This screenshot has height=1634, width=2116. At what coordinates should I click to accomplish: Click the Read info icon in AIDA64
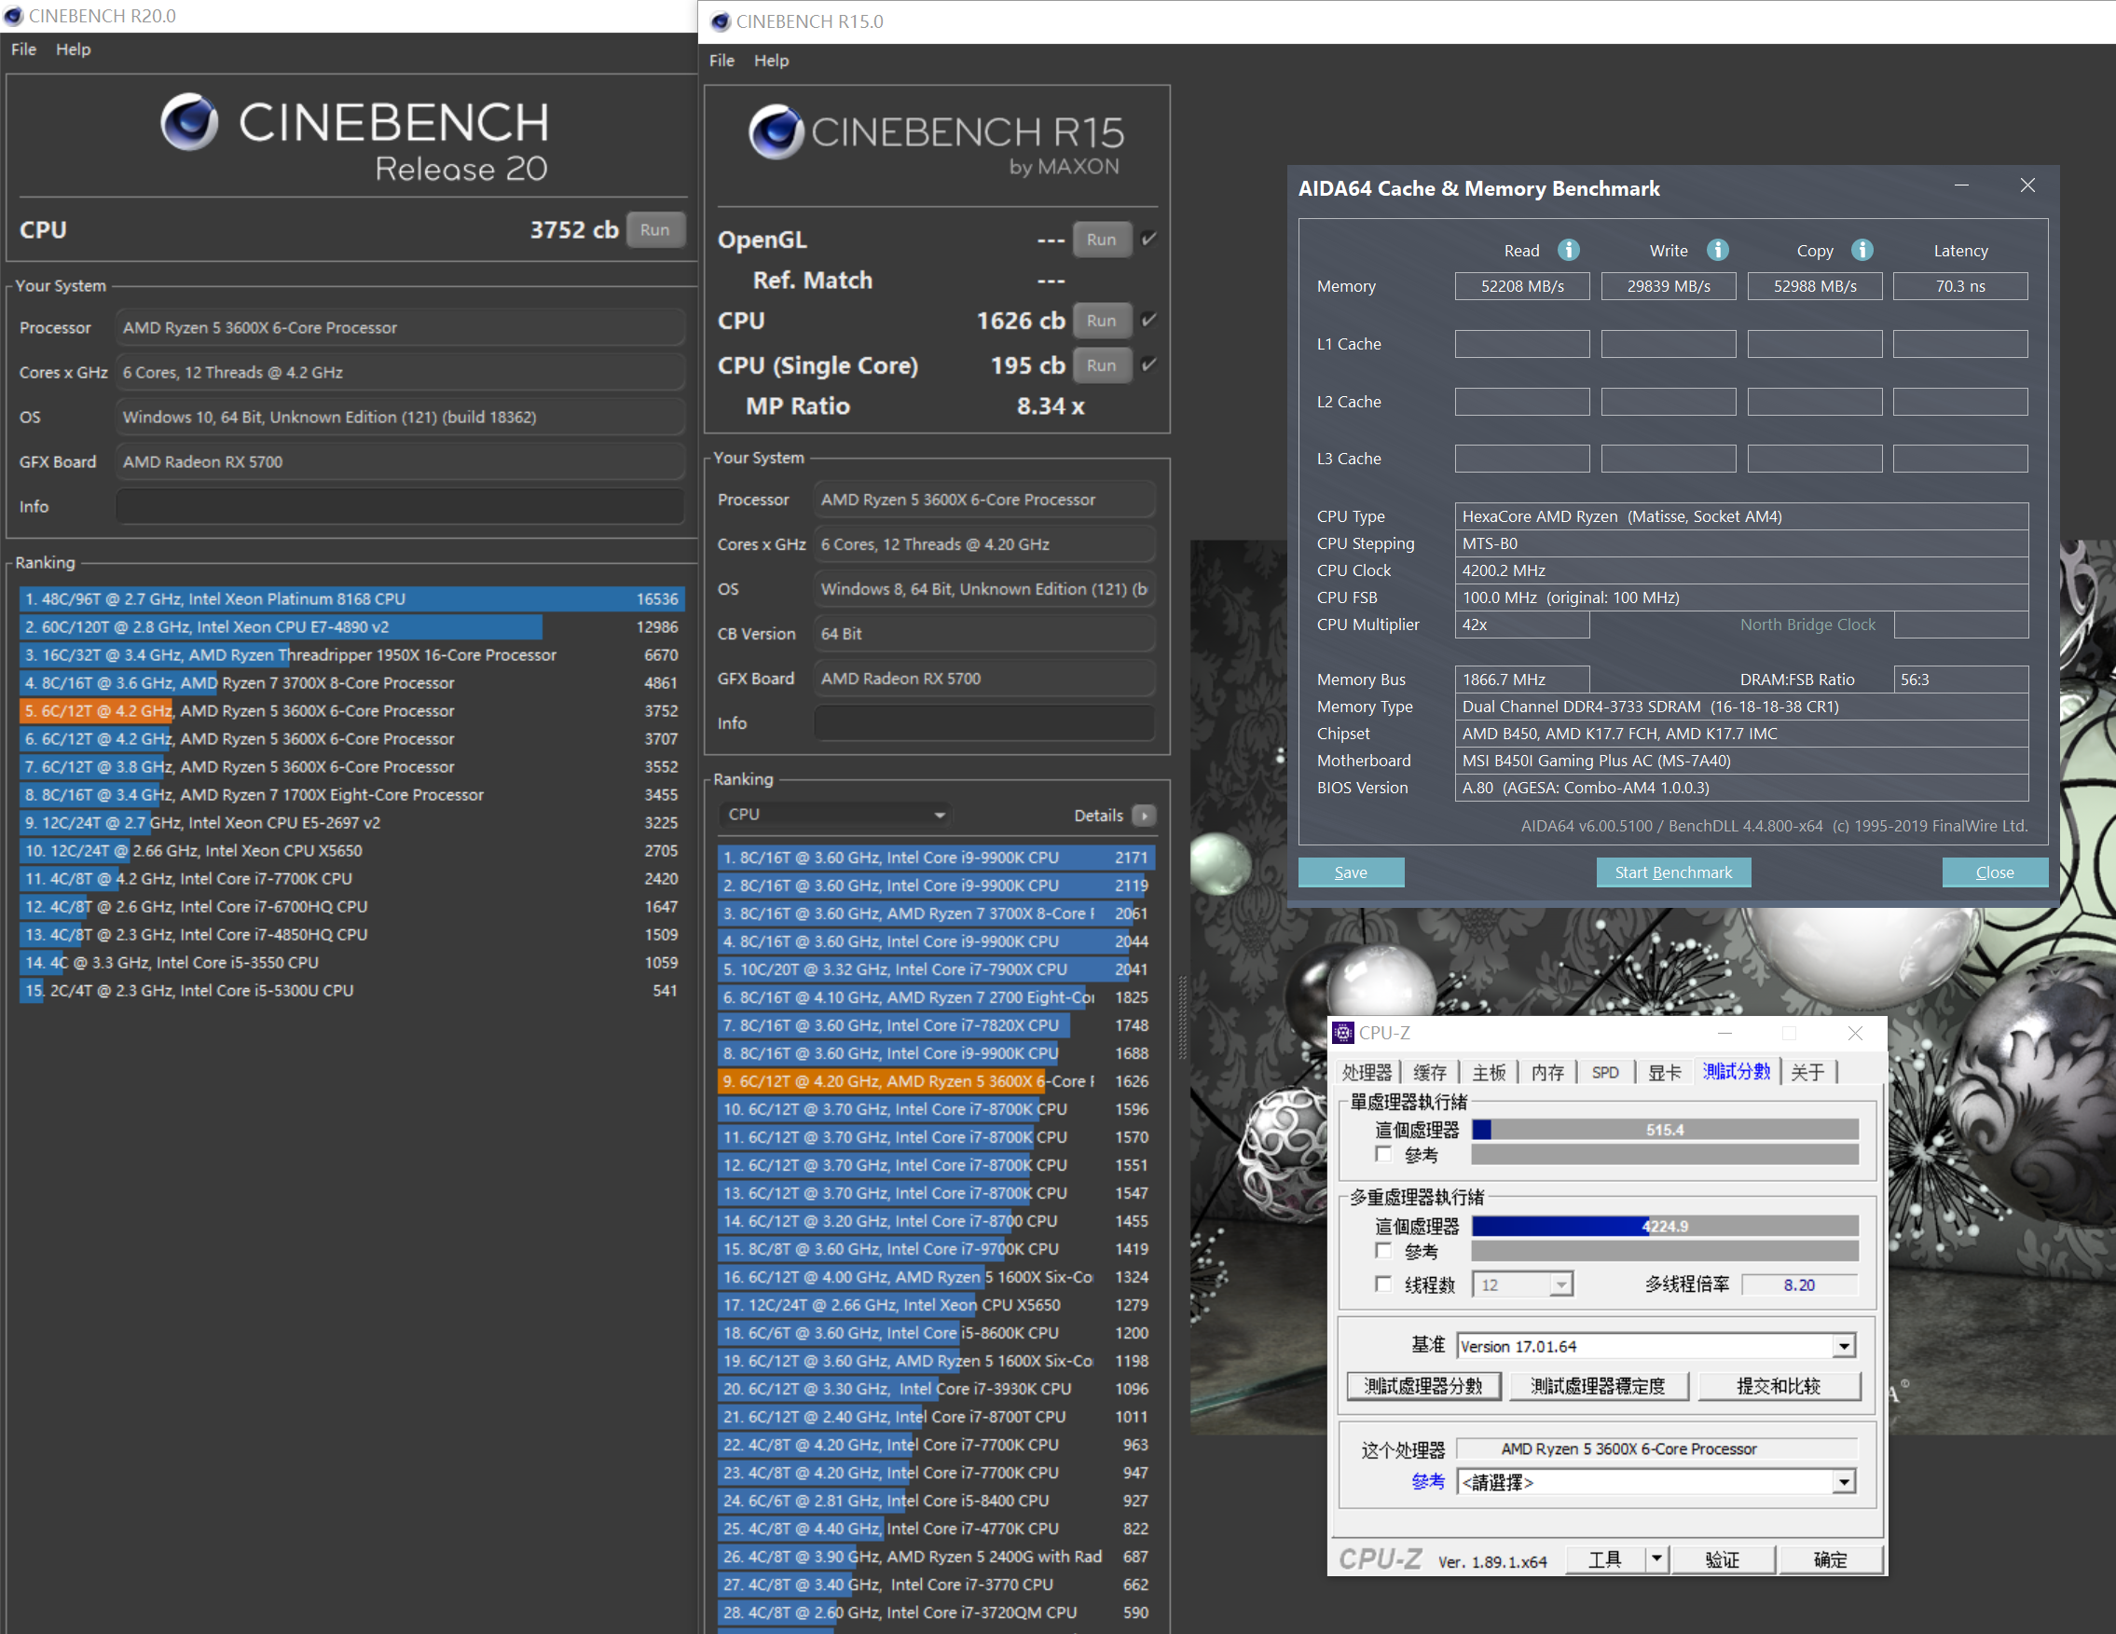(x=1569, y=250)
